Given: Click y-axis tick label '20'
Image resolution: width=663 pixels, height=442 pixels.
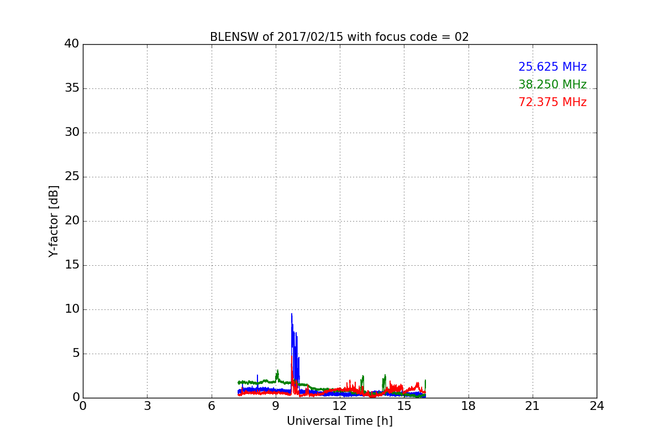Looking at the screenshot, I should [x=72, y=221].
